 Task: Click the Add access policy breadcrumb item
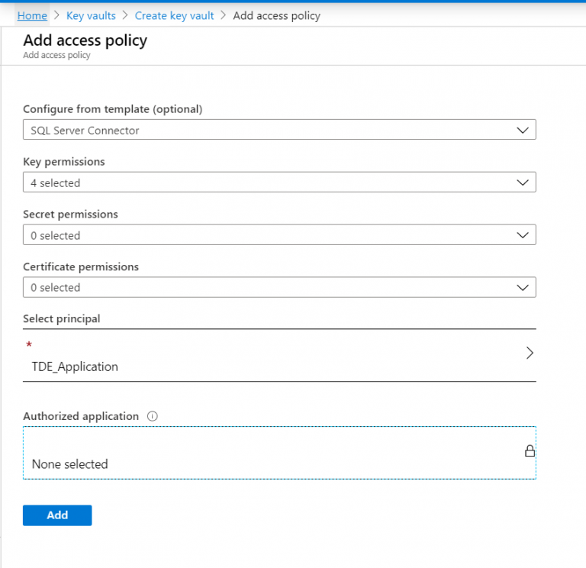point(276,15)
